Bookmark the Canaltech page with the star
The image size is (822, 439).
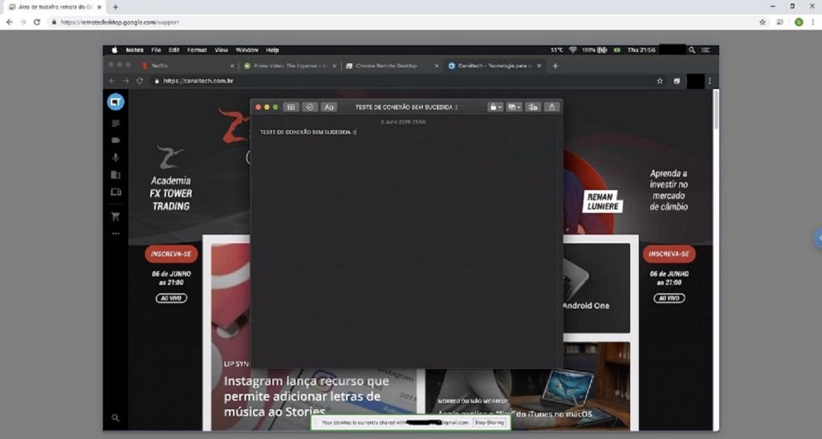pos(660,81)
